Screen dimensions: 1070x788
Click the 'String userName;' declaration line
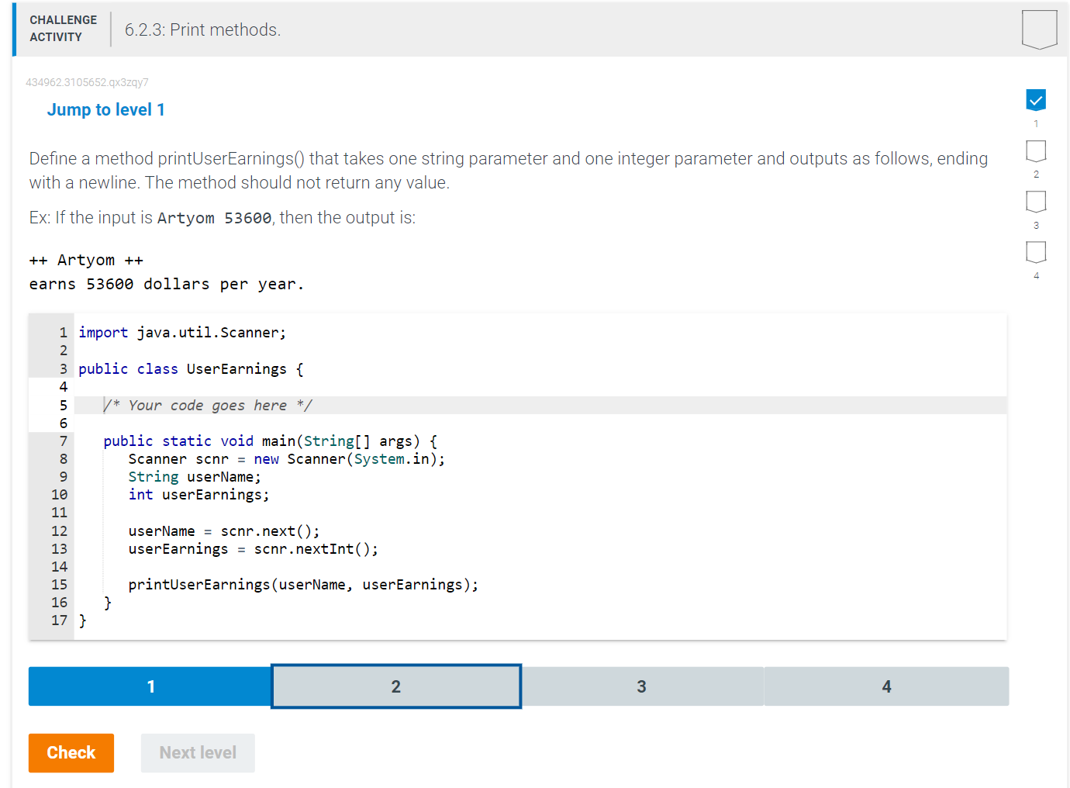(x=195, y=477)
